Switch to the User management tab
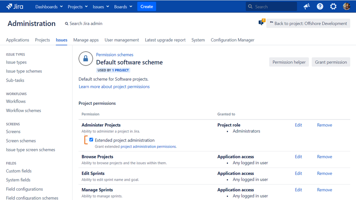This screenshot has width=356, height=200. coord(122,40)
